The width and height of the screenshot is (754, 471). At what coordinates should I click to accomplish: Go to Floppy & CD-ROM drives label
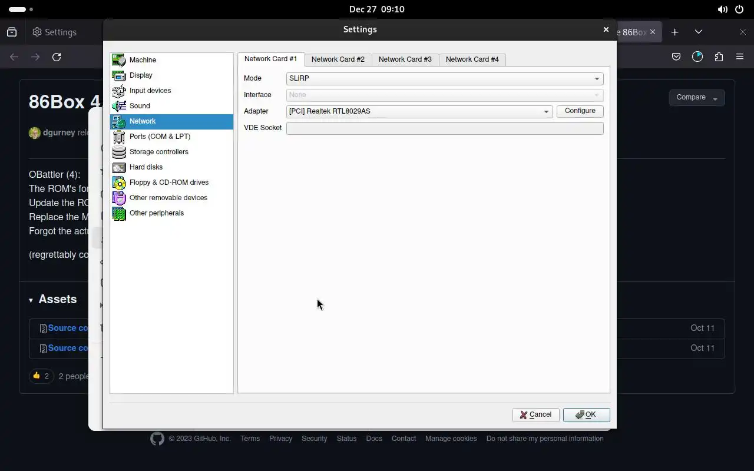coord(169,183)
